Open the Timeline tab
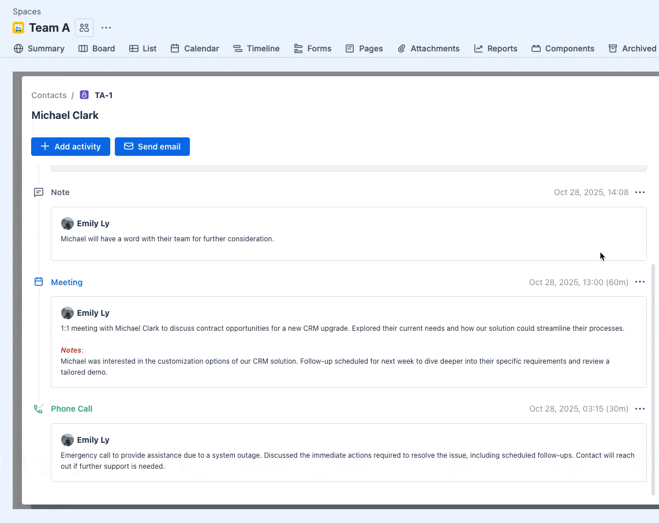 coord(256,48)
